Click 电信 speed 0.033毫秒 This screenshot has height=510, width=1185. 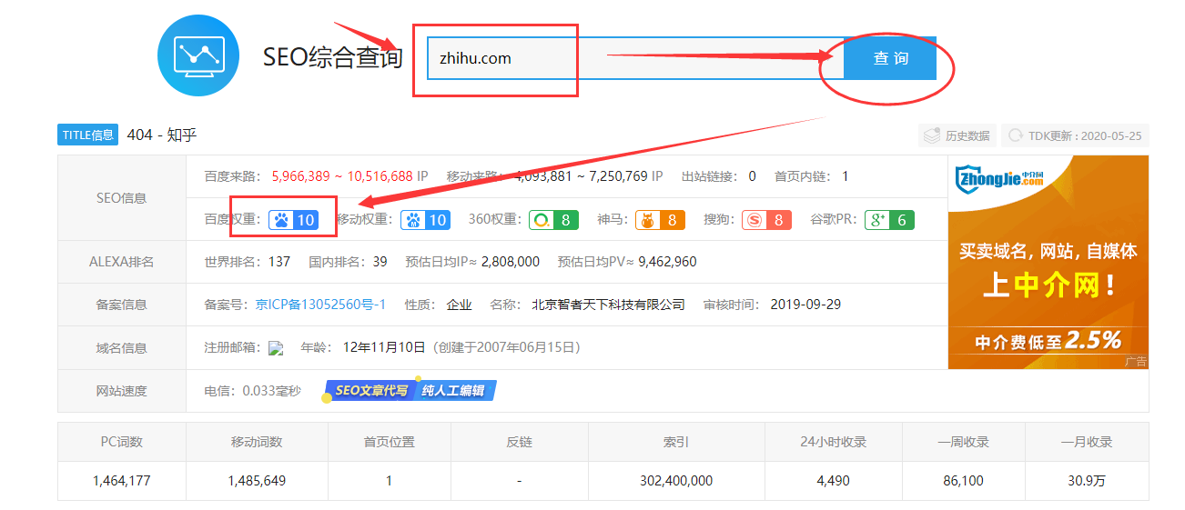click(x=271, y=391)
